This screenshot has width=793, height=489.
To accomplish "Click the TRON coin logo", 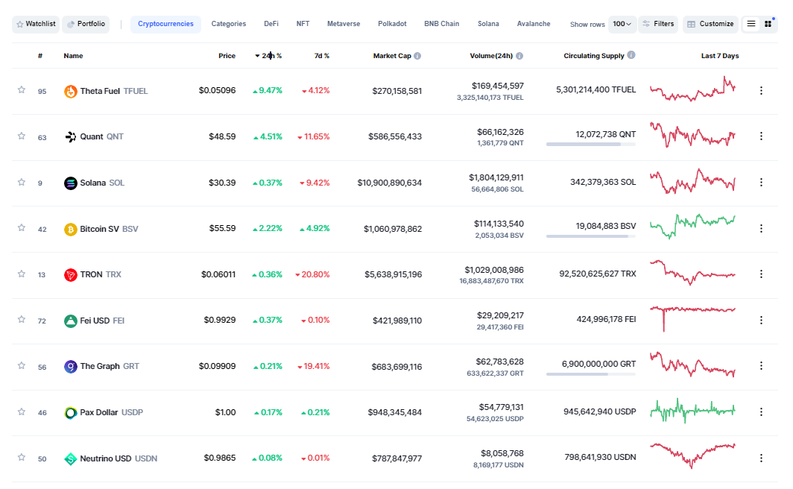I will [70, 274].
